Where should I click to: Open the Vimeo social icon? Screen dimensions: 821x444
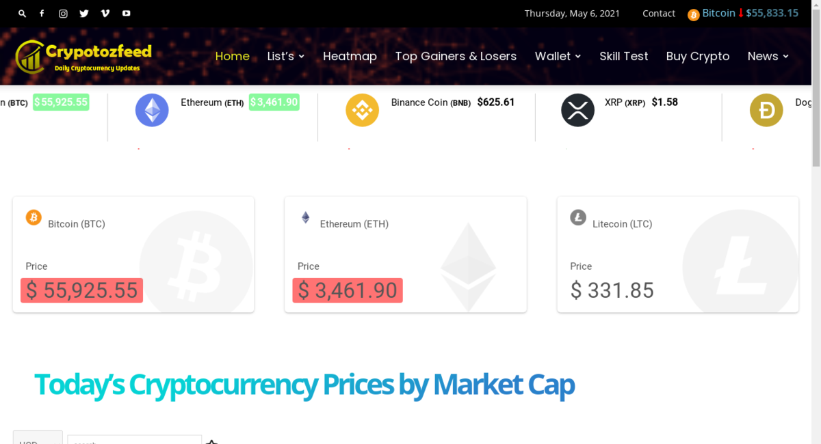[105, 13]
